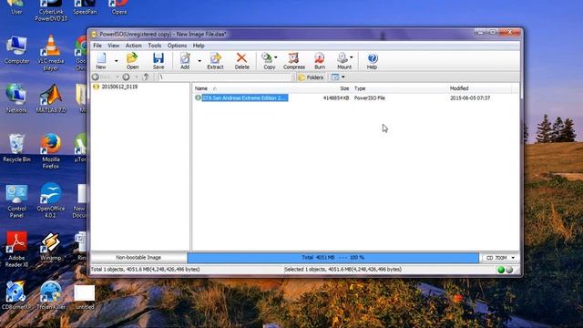The width and height of the screenshot is (583, 328).
Task: Sort by the Size column header
Action: (344, 88)
